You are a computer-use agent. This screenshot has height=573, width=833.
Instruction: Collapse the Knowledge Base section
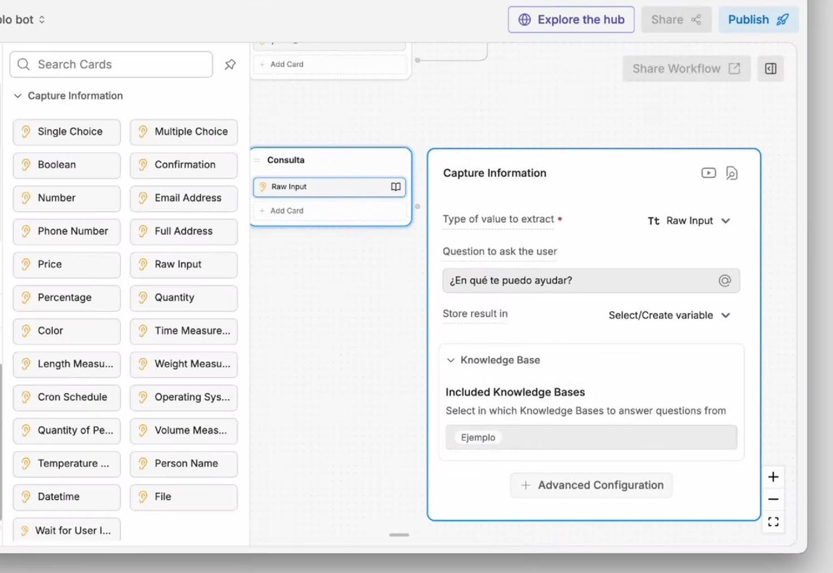point(493,360)
